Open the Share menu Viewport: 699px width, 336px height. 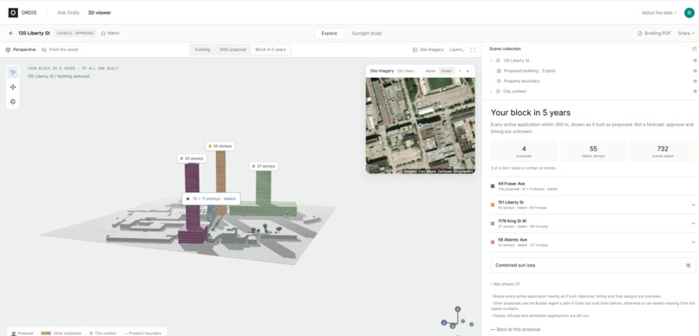pyautogui.click(x=687, y=34)
